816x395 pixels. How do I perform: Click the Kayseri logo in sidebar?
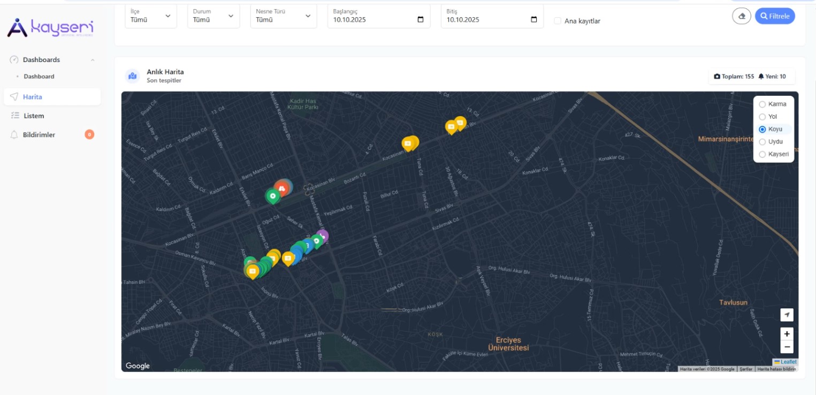tap(51, 27)
